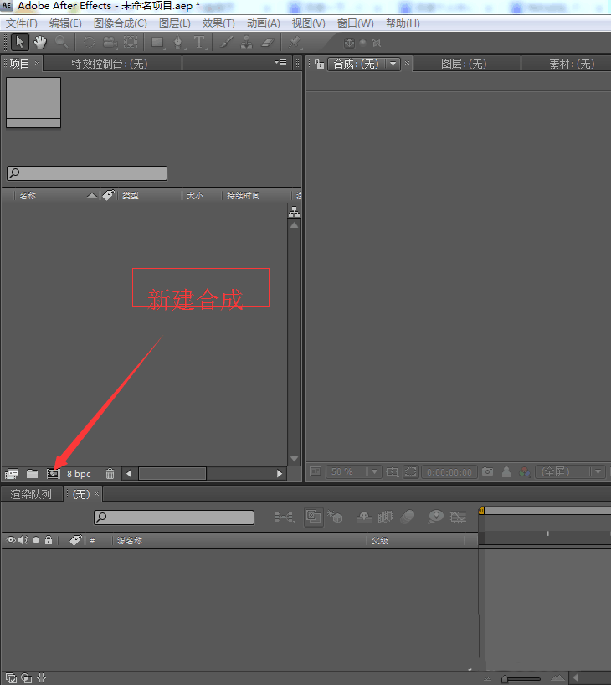Screen dimensions: 611x685
Task: Click the trash delete icon in Project panel
Action: pyautogui.click(x=110, y=474)
